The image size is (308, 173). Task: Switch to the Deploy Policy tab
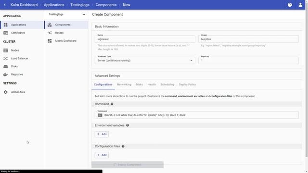187,85
